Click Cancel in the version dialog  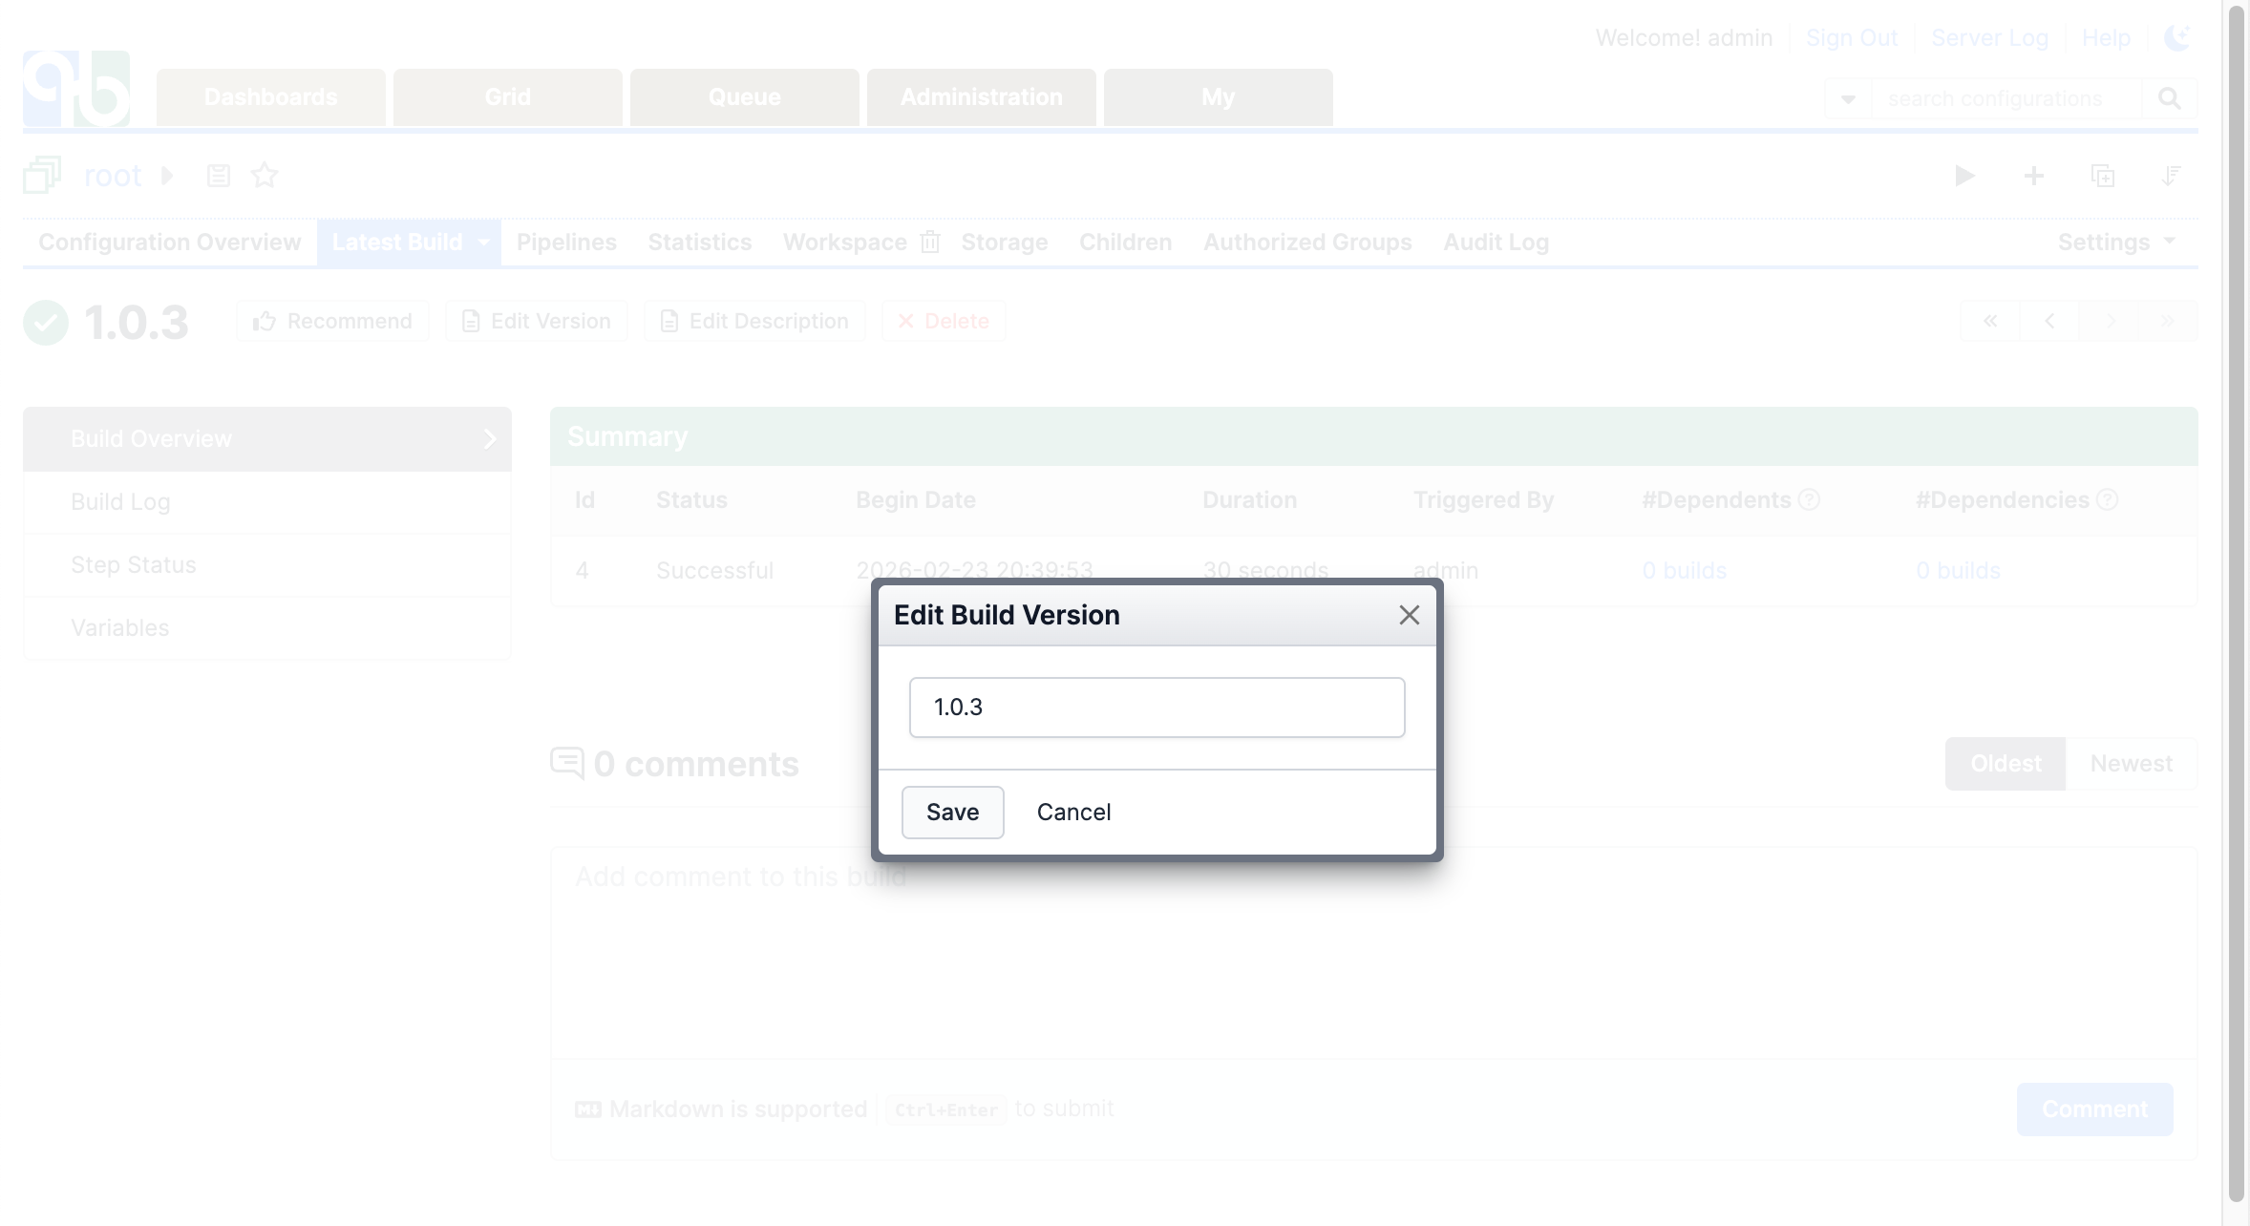coord(1073,812)
